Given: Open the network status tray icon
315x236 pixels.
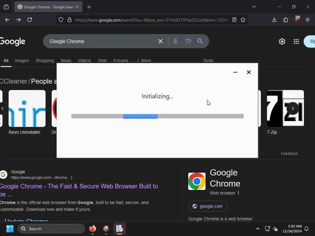Looking at the screenshot, I should [x=267, y=229].
